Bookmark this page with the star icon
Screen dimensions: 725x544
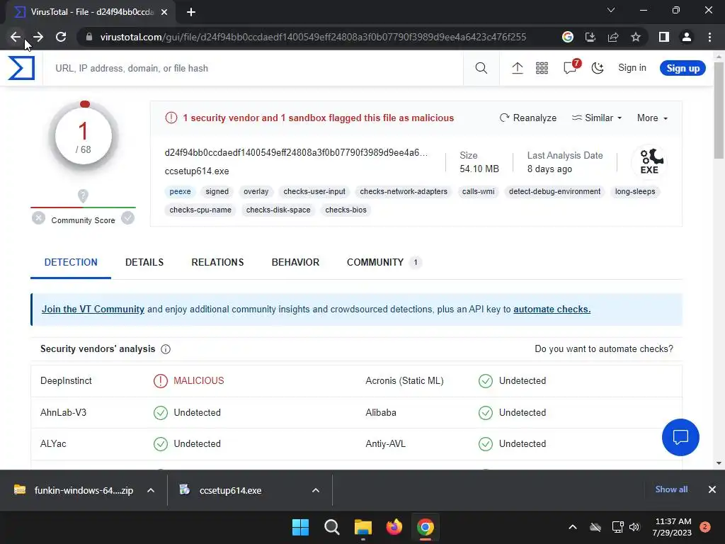[x=636, y=37]
